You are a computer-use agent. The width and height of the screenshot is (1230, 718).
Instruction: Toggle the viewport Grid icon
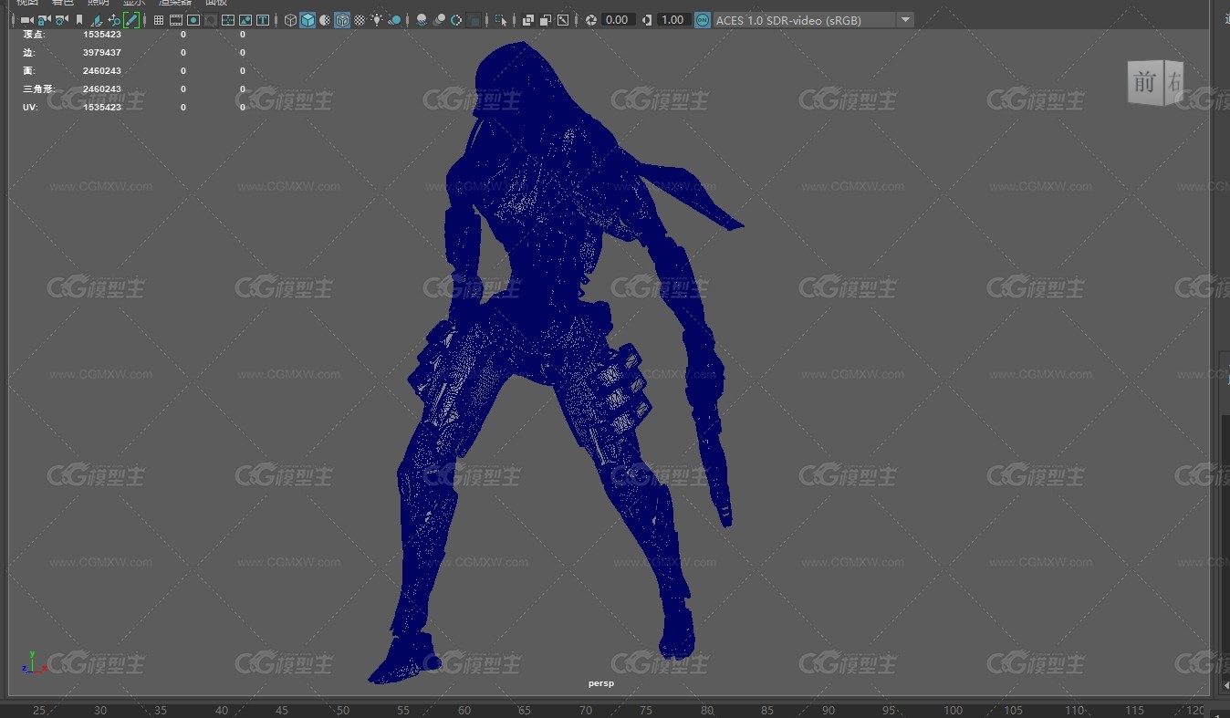[159, 19]
